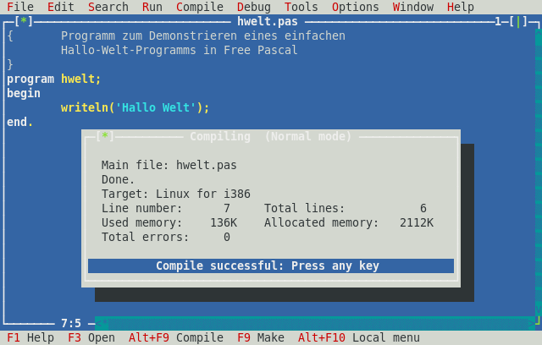Viewport: 542px width, 345px height.
Task: Click F3 Open in status bar
Action: click(91, 337)
